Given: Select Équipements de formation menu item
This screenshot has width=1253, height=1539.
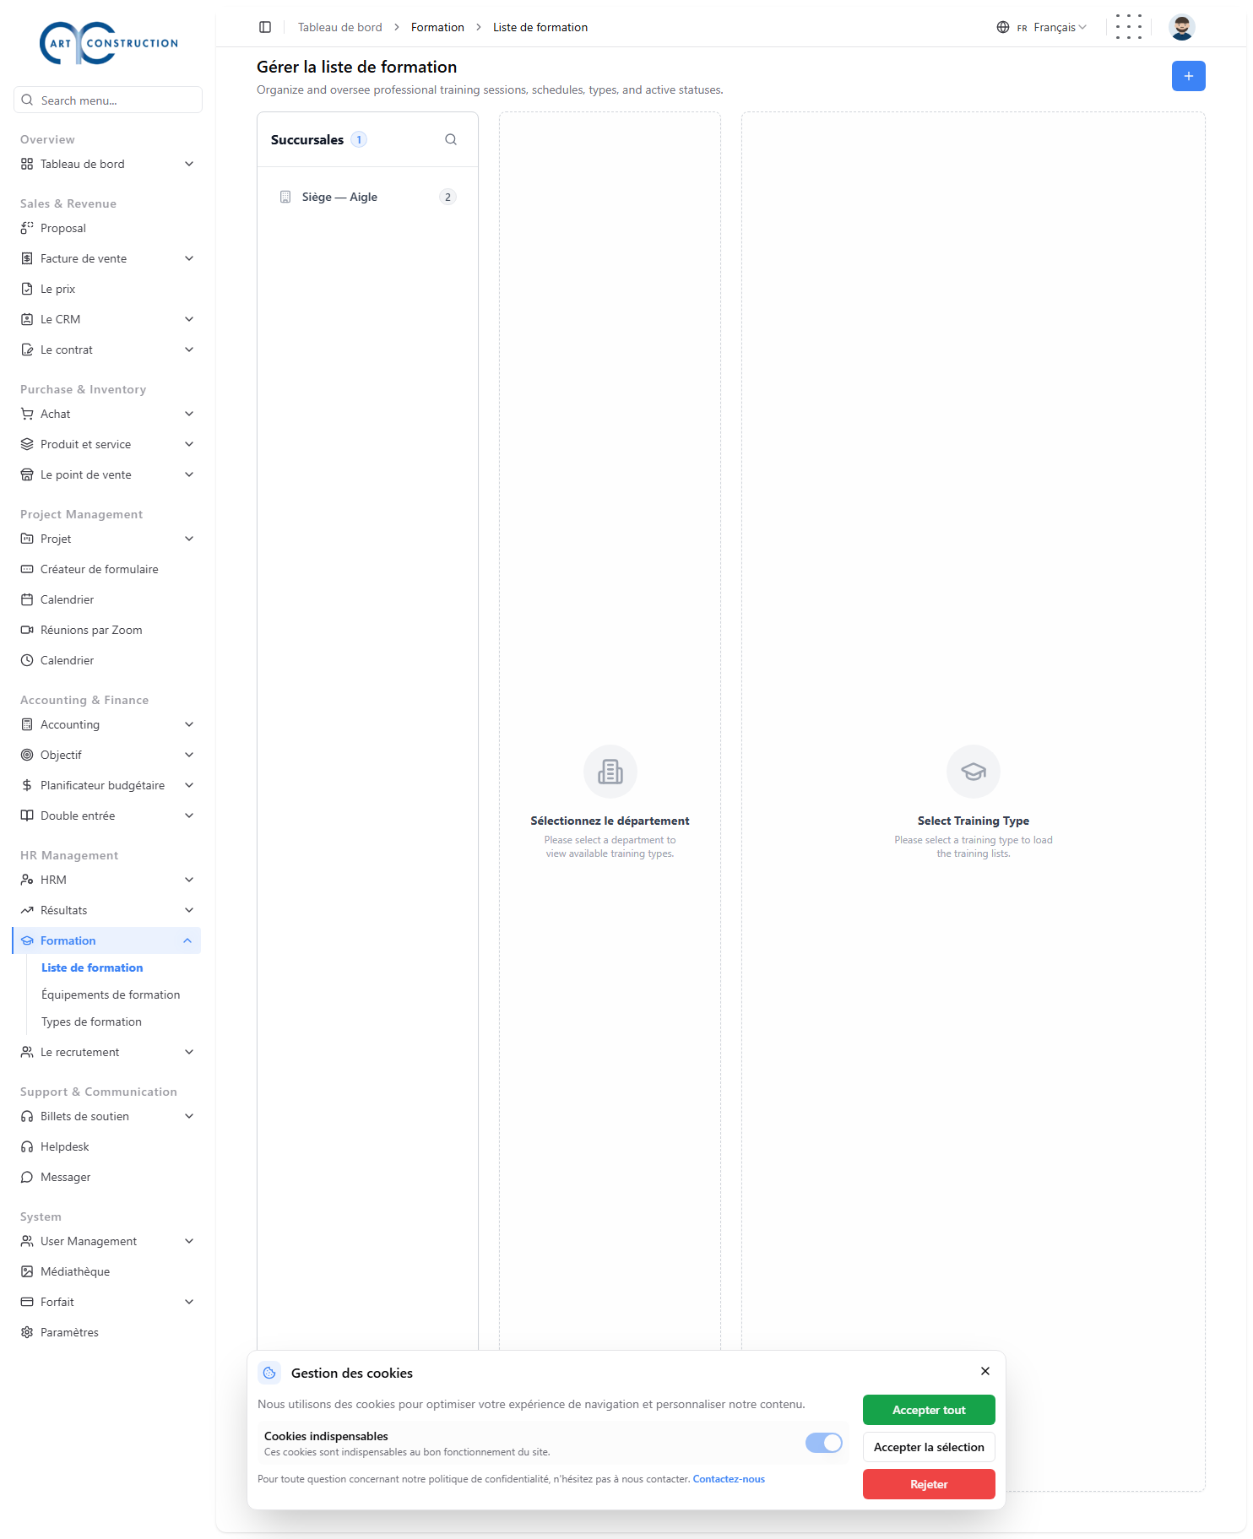Looking at the screenshot, I should pyautogui.click(x=111, y=994).
